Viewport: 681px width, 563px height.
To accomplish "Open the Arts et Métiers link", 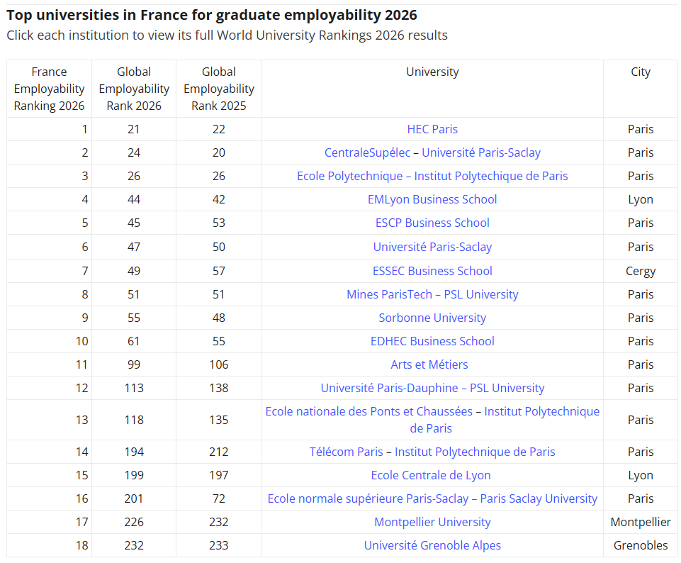I will pyautogui.click(x=429, y=364).
